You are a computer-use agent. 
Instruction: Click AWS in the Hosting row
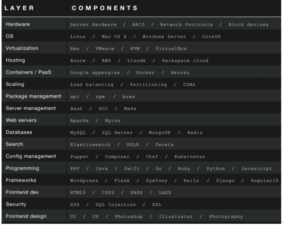coord(106,61)
